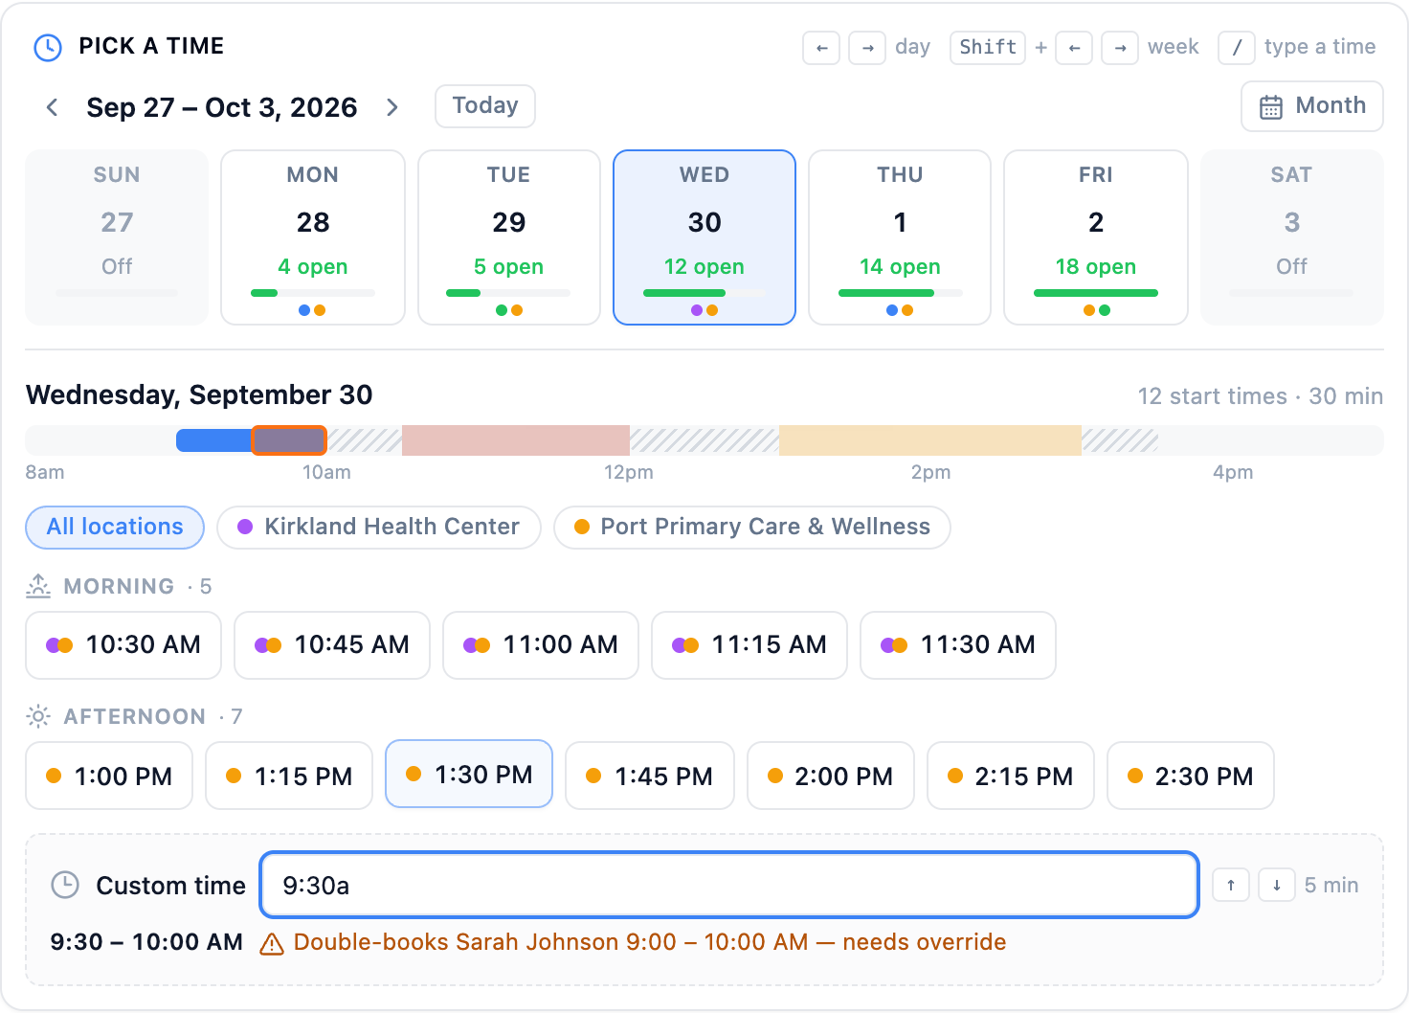Pick the 10:45 AM slot
Screen dimensions: 1409x1013
point(332,645)
